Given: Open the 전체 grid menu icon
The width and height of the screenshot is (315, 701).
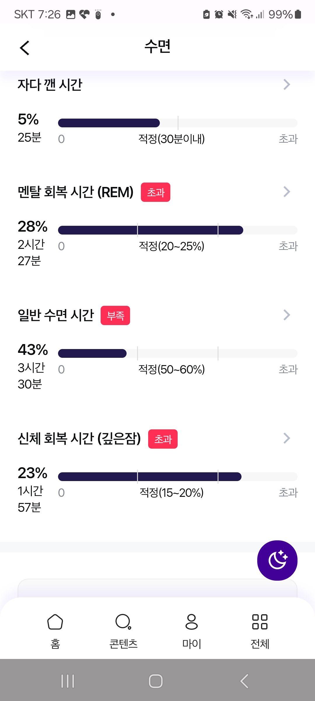Looking at the screenshot, I should coord(260,622).
